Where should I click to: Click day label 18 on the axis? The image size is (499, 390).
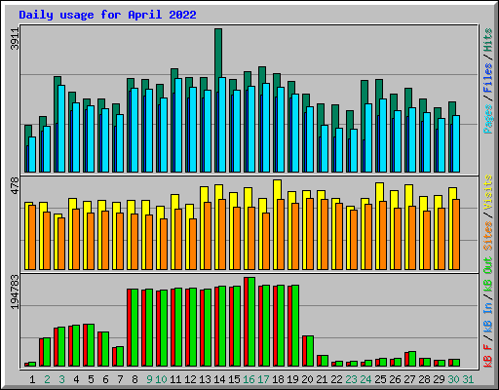coord(278,379)
